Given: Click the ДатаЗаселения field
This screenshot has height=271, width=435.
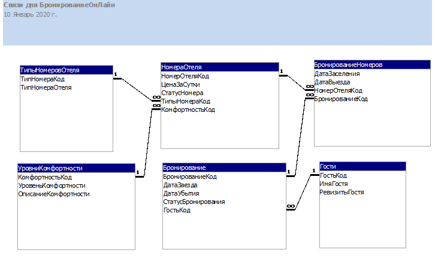Looking at the screenshot, I should coord(337,74).
